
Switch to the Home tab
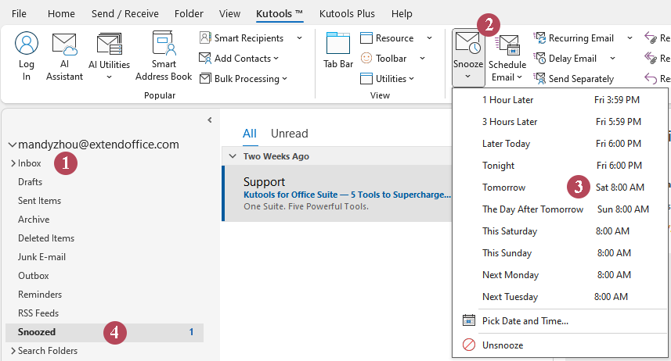pyautogui.click(x=61, y=13)
